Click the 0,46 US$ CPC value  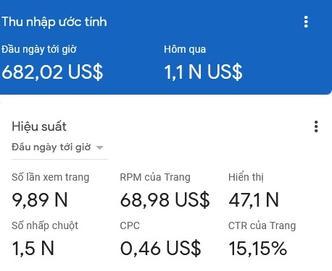[x=160, y=249]
